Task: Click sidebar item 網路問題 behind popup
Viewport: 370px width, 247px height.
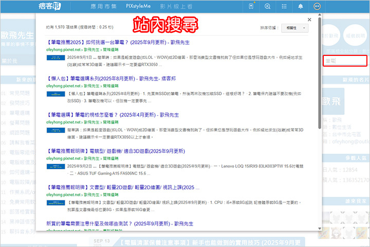Action: [20, 133]
